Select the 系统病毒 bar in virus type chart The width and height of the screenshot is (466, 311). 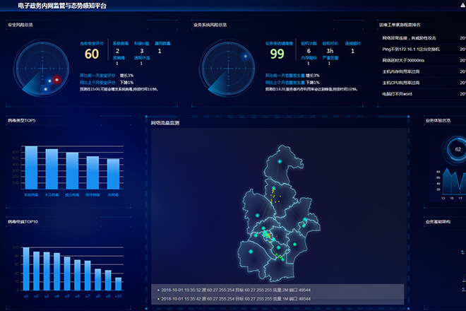pos(31,168)
